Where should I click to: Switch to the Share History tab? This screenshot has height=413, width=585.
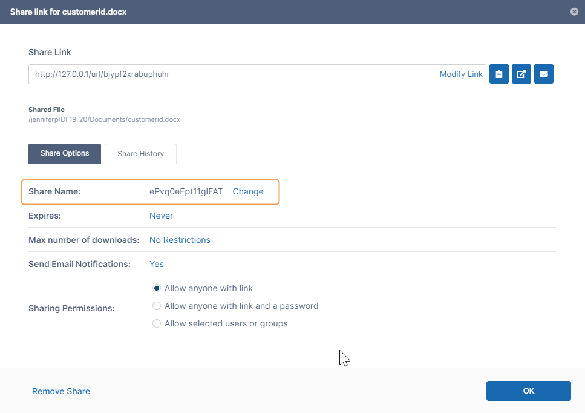click(140, 154)
